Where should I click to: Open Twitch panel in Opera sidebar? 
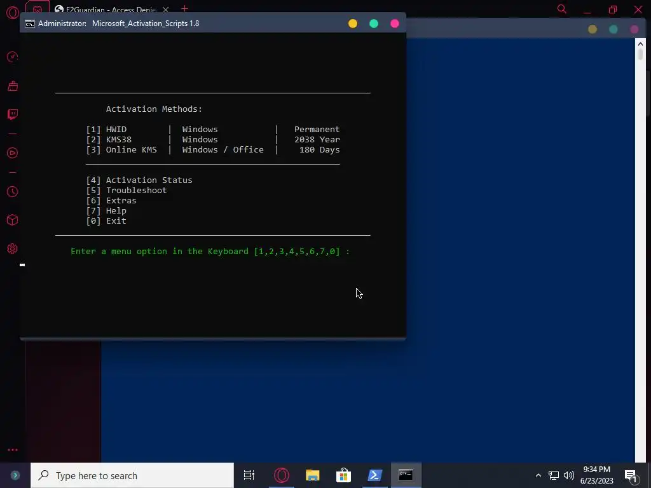pos(13,114)
